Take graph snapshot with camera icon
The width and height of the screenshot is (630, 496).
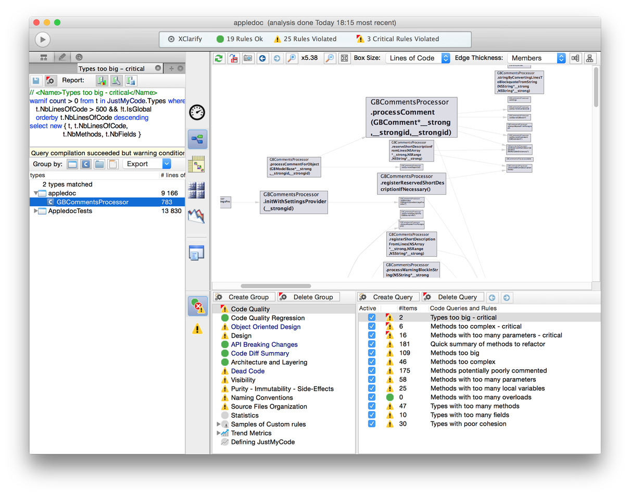tap(248, 58)
